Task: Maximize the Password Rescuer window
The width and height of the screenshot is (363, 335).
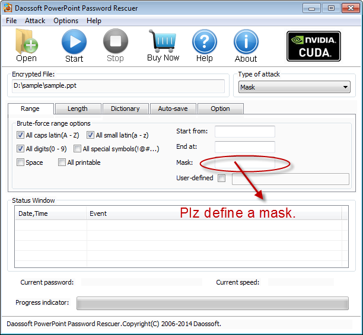Action: pos(332,8)
